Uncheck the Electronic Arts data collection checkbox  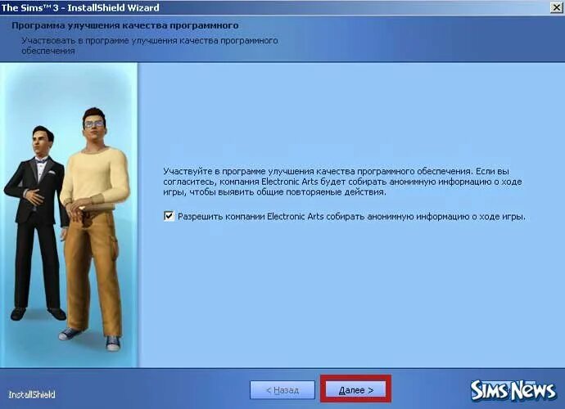point(169,216)
